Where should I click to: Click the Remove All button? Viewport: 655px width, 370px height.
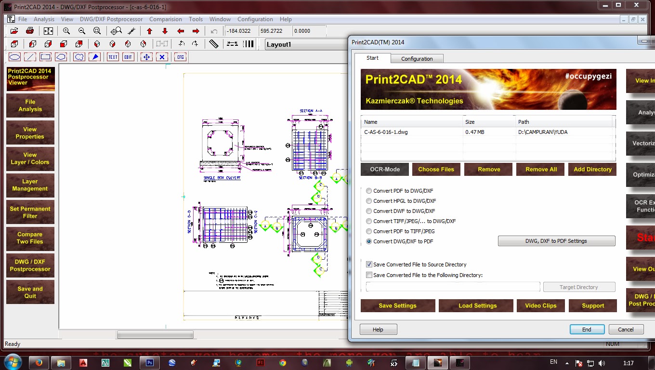point(541,169)
